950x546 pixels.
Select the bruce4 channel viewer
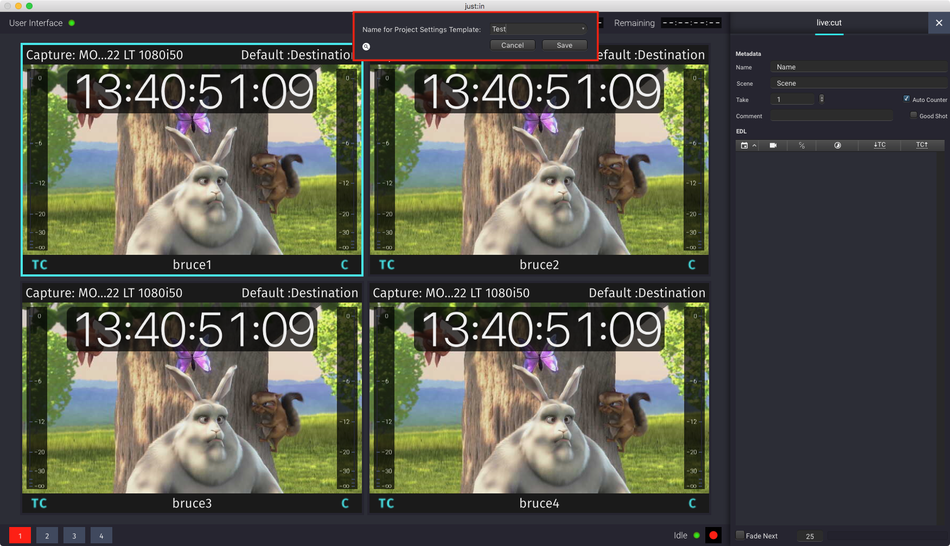[x=539, y=398]
